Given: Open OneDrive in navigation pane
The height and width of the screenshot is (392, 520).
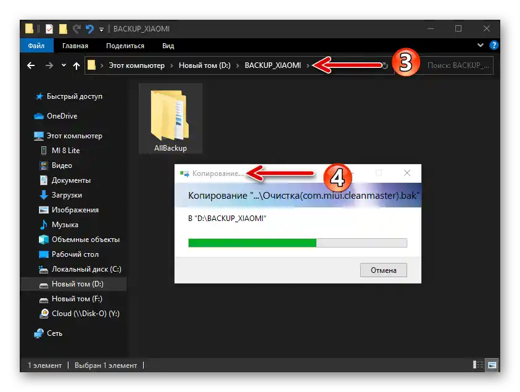Looking at the screenshot, I should [62, 116].
